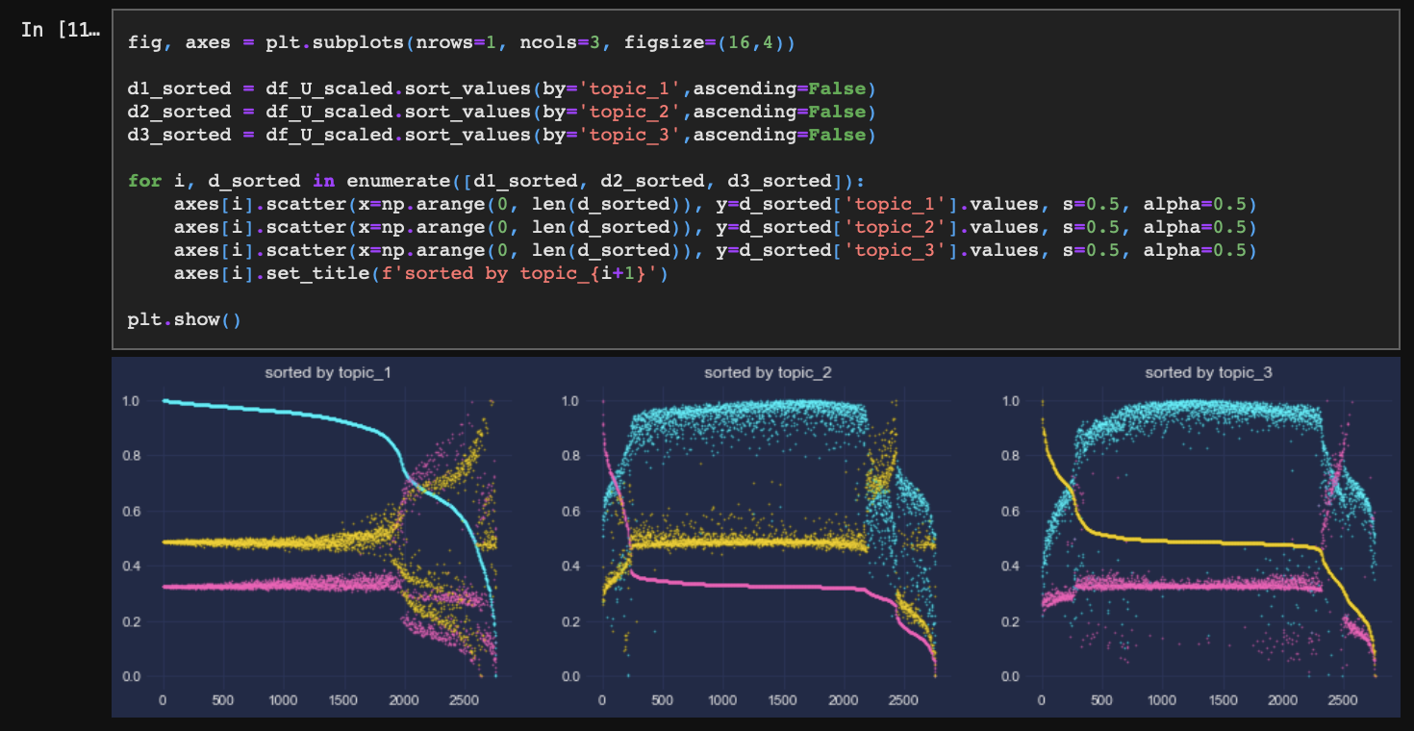Click the 'fig, axes = plt.subplots' code line
The height and width of the screenshot is (731, 1414).
pos(461,42)
